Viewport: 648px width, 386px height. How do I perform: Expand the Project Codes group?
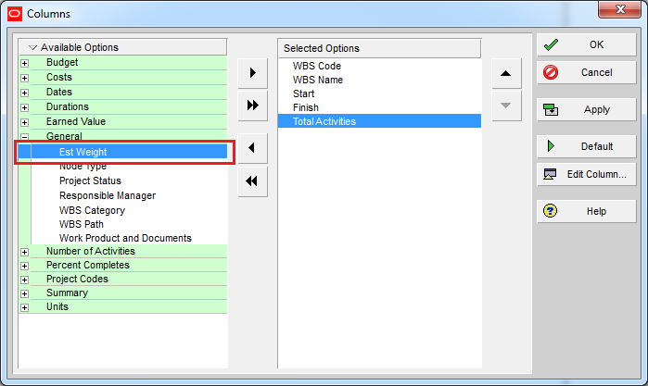pyautogui.click(x=25, y=280)
